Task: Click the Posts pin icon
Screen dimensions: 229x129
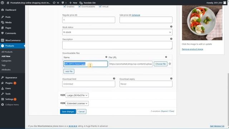Action: click(3, 17)
